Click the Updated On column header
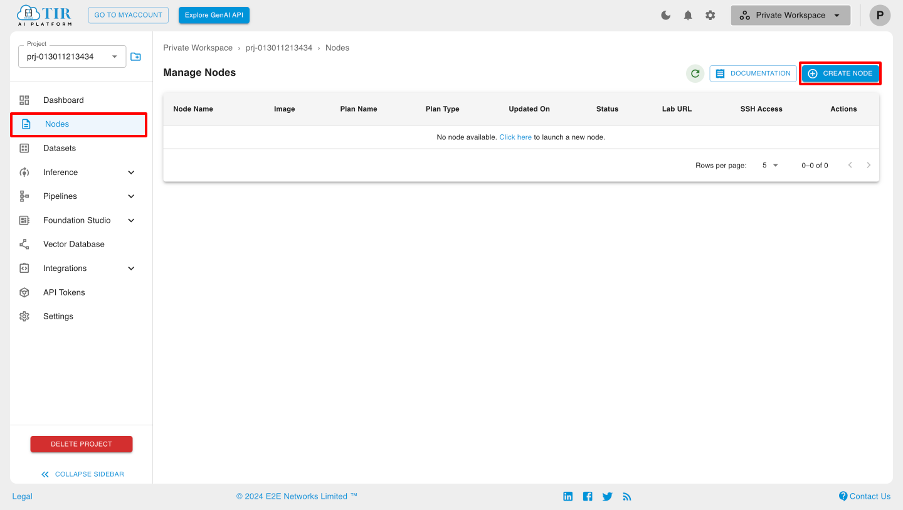 tap(529, 109)
